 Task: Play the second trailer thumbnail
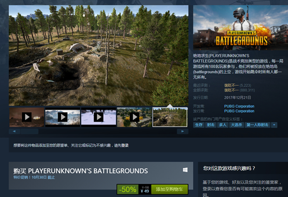(x=62, y=117)
